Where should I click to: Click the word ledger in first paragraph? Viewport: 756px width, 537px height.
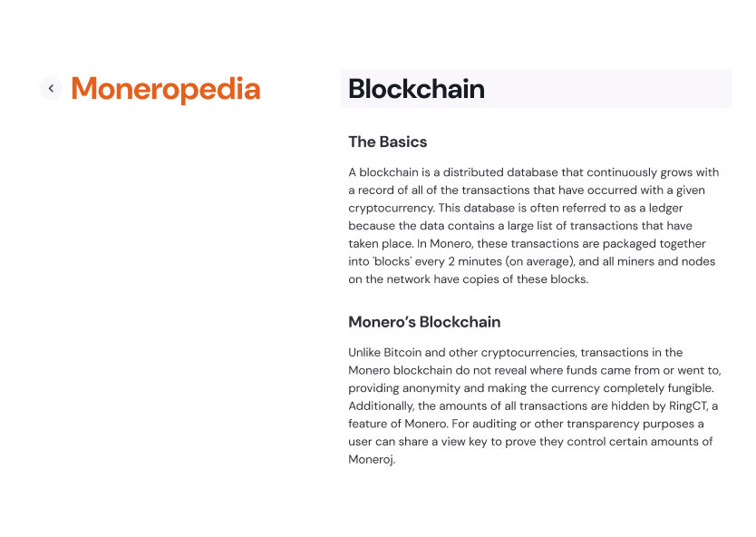[666, 208]
